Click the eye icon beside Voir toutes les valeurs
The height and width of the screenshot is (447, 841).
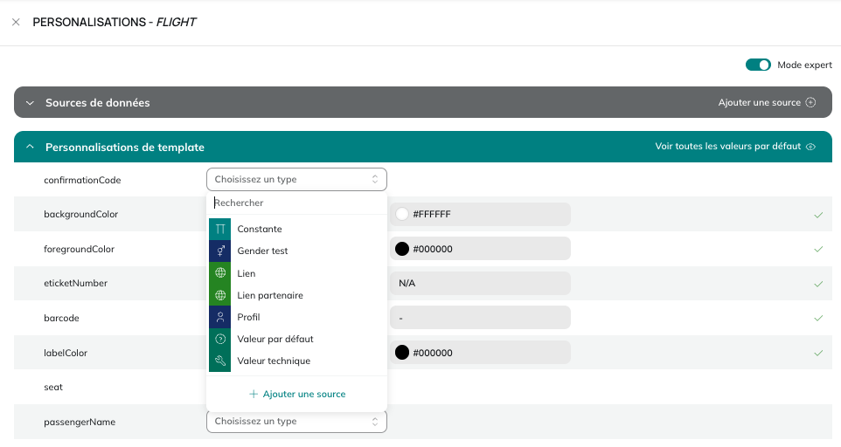point(810,147)
